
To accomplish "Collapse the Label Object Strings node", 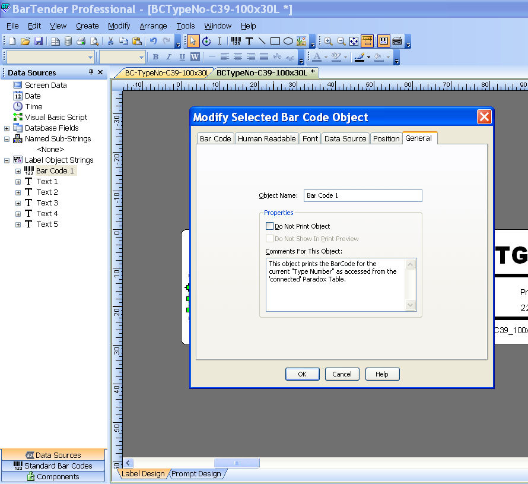I will coord(7,160).
